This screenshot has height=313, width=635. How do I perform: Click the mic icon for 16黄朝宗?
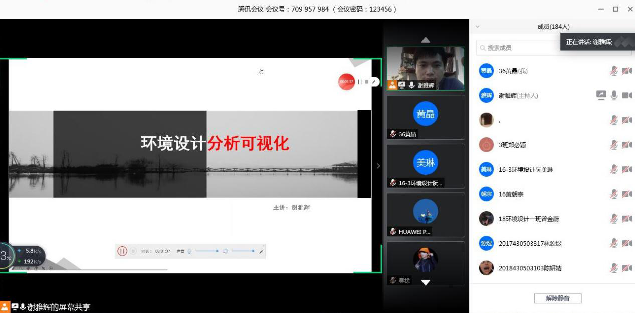[x=614, y=194]
